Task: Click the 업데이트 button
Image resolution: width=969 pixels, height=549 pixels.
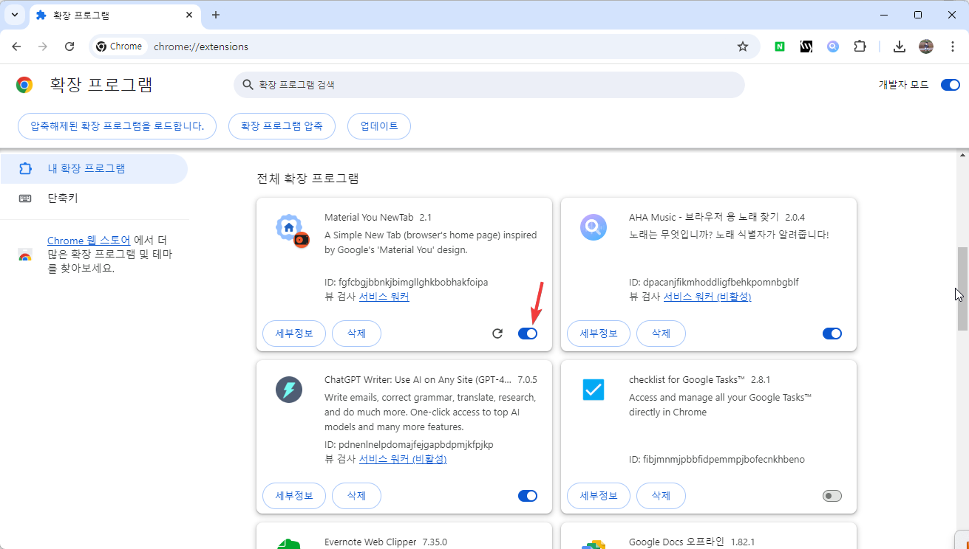Action: 379,126
